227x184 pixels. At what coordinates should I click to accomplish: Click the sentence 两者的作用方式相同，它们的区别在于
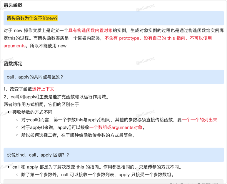[x=41, y=105]
